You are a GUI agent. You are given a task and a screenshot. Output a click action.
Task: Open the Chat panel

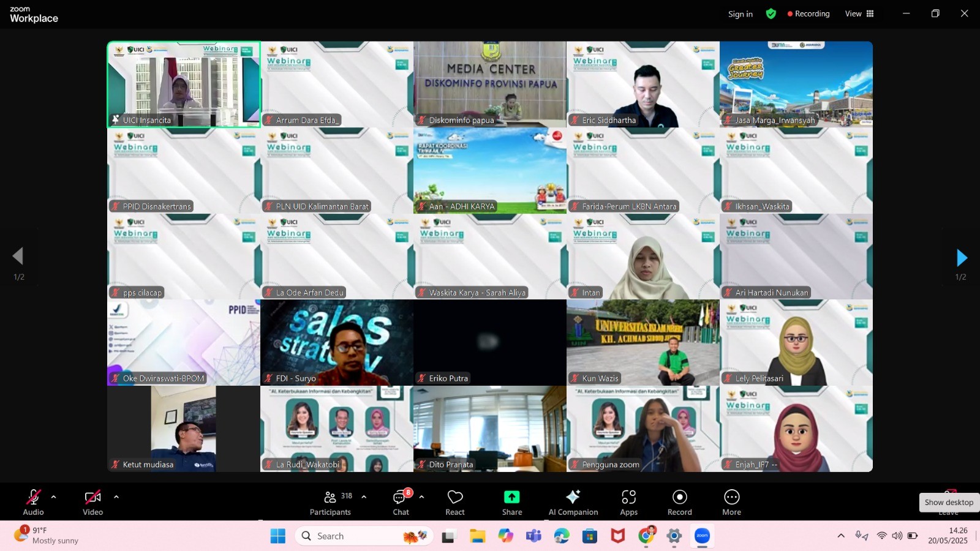pos(401,502)
